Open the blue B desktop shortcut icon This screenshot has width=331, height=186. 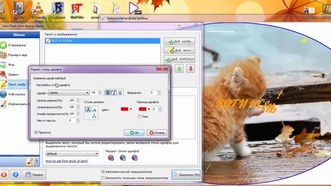(57, 10)
